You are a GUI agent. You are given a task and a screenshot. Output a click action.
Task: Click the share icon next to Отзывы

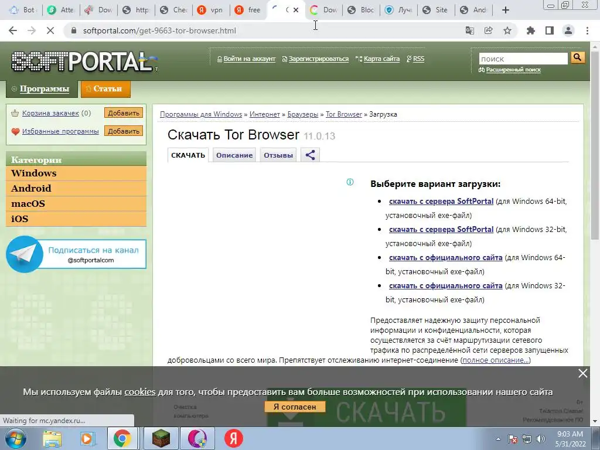(311, 155)
